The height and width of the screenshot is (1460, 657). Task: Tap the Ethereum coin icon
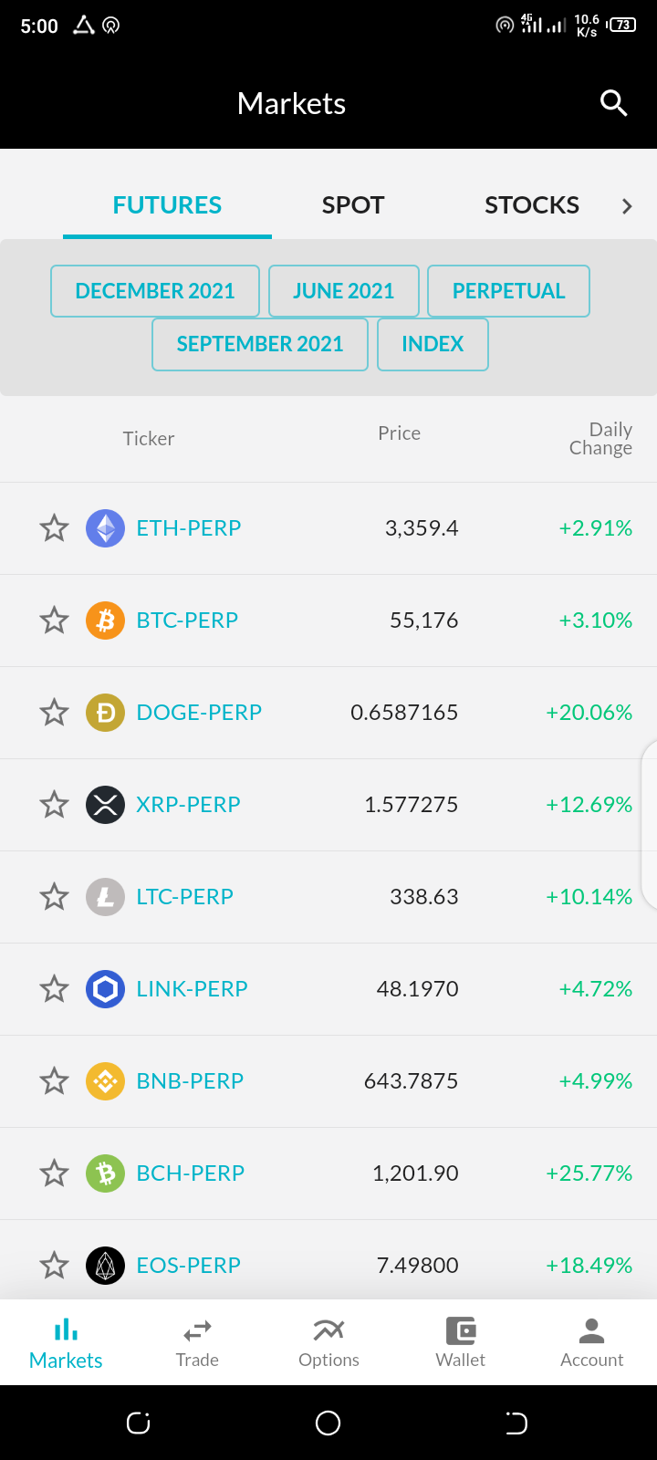(105, 528)
